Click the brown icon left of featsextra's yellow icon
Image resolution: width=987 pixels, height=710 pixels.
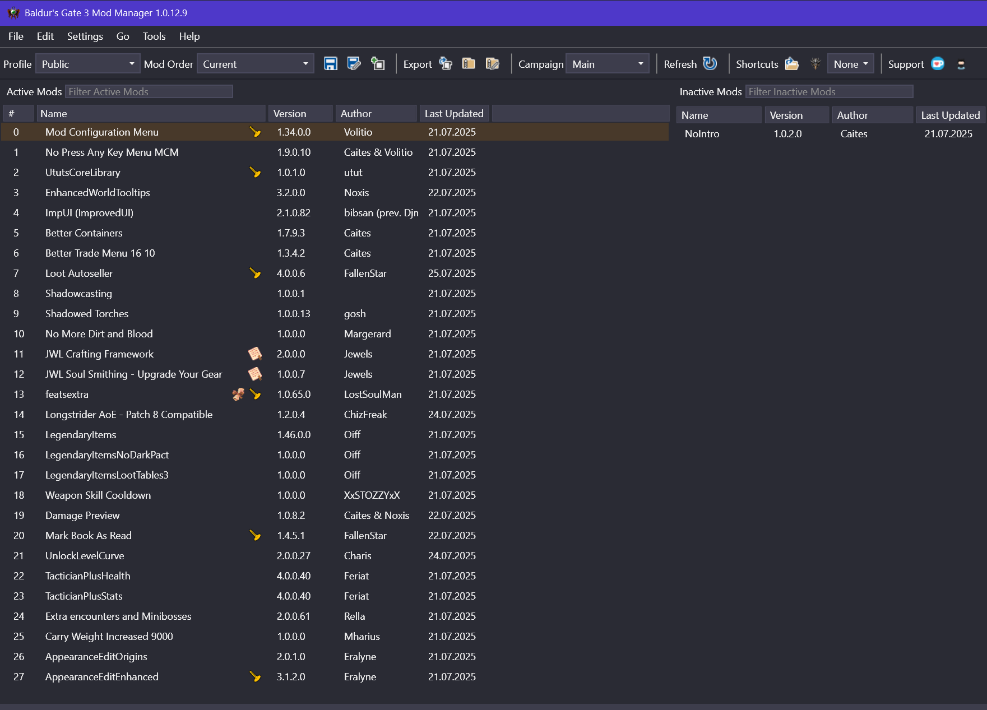tap(238, 395)
